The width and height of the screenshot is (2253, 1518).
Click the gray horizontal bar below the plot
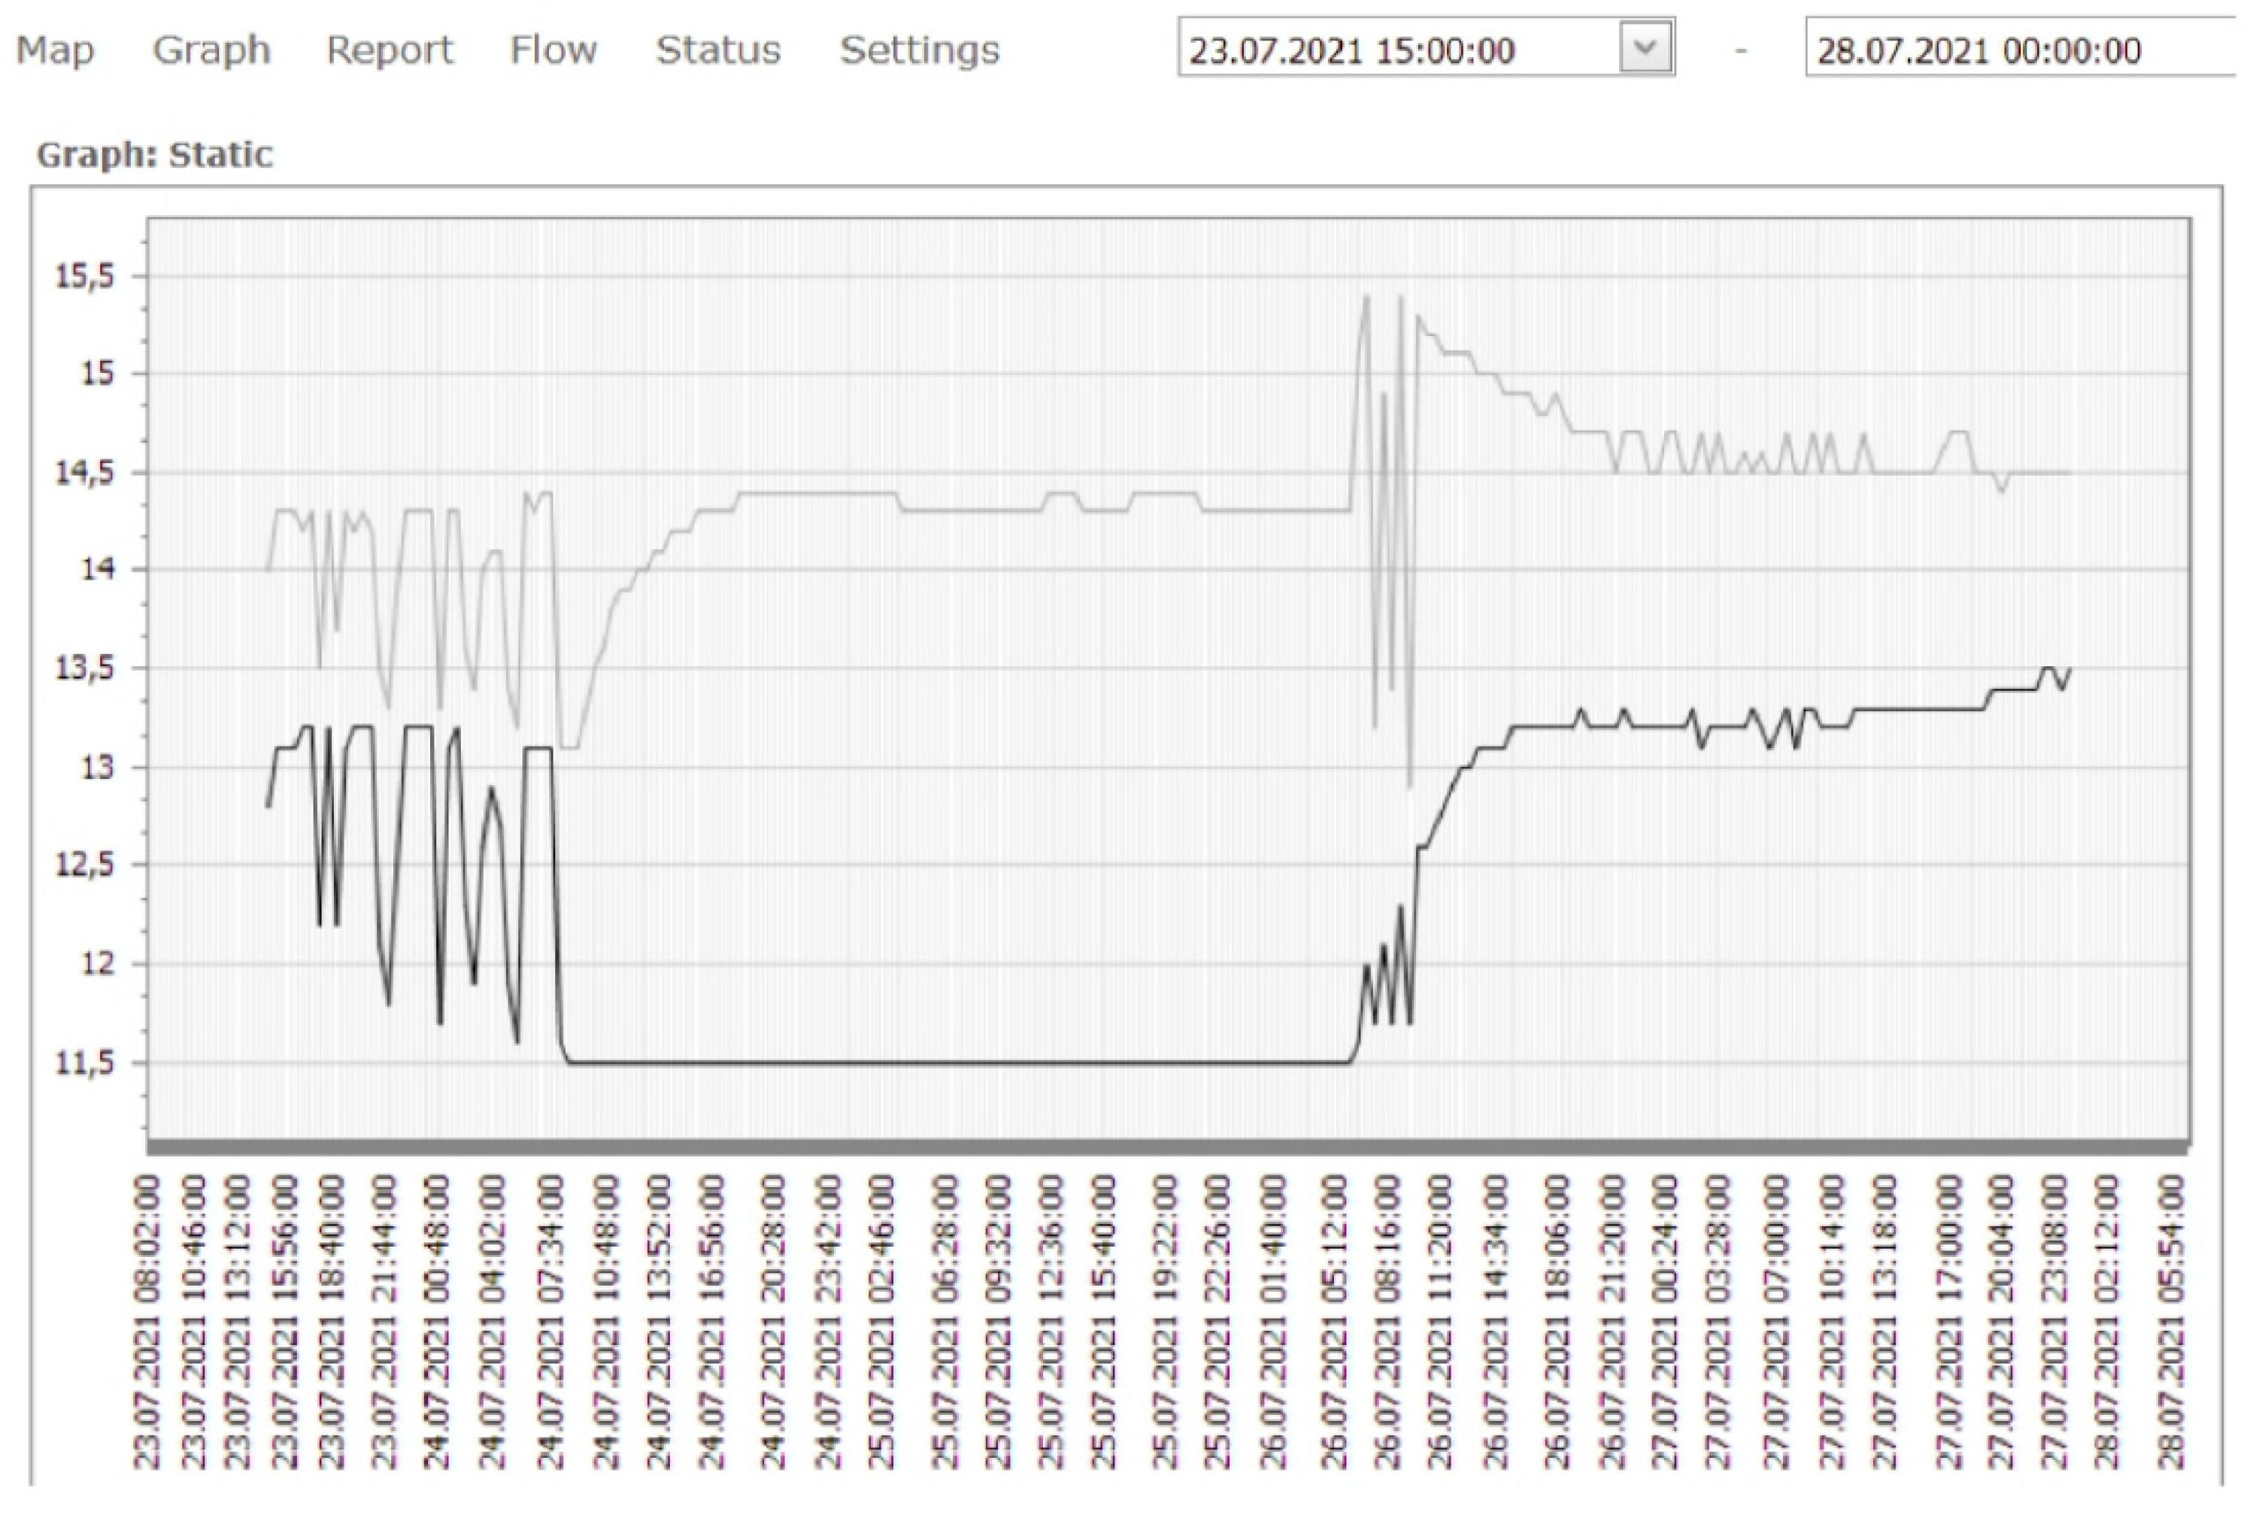[x=1166, y=1147]
